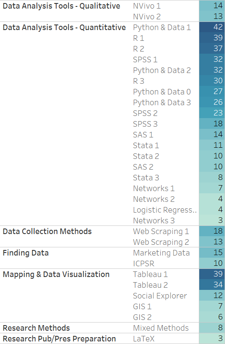Viewport: 225px width, 344px height.
Task: Click the 'Python & Data 3' row label
Action: (x=162, y=103)
